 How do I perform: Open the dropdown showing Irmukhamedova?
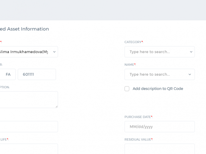29,52
